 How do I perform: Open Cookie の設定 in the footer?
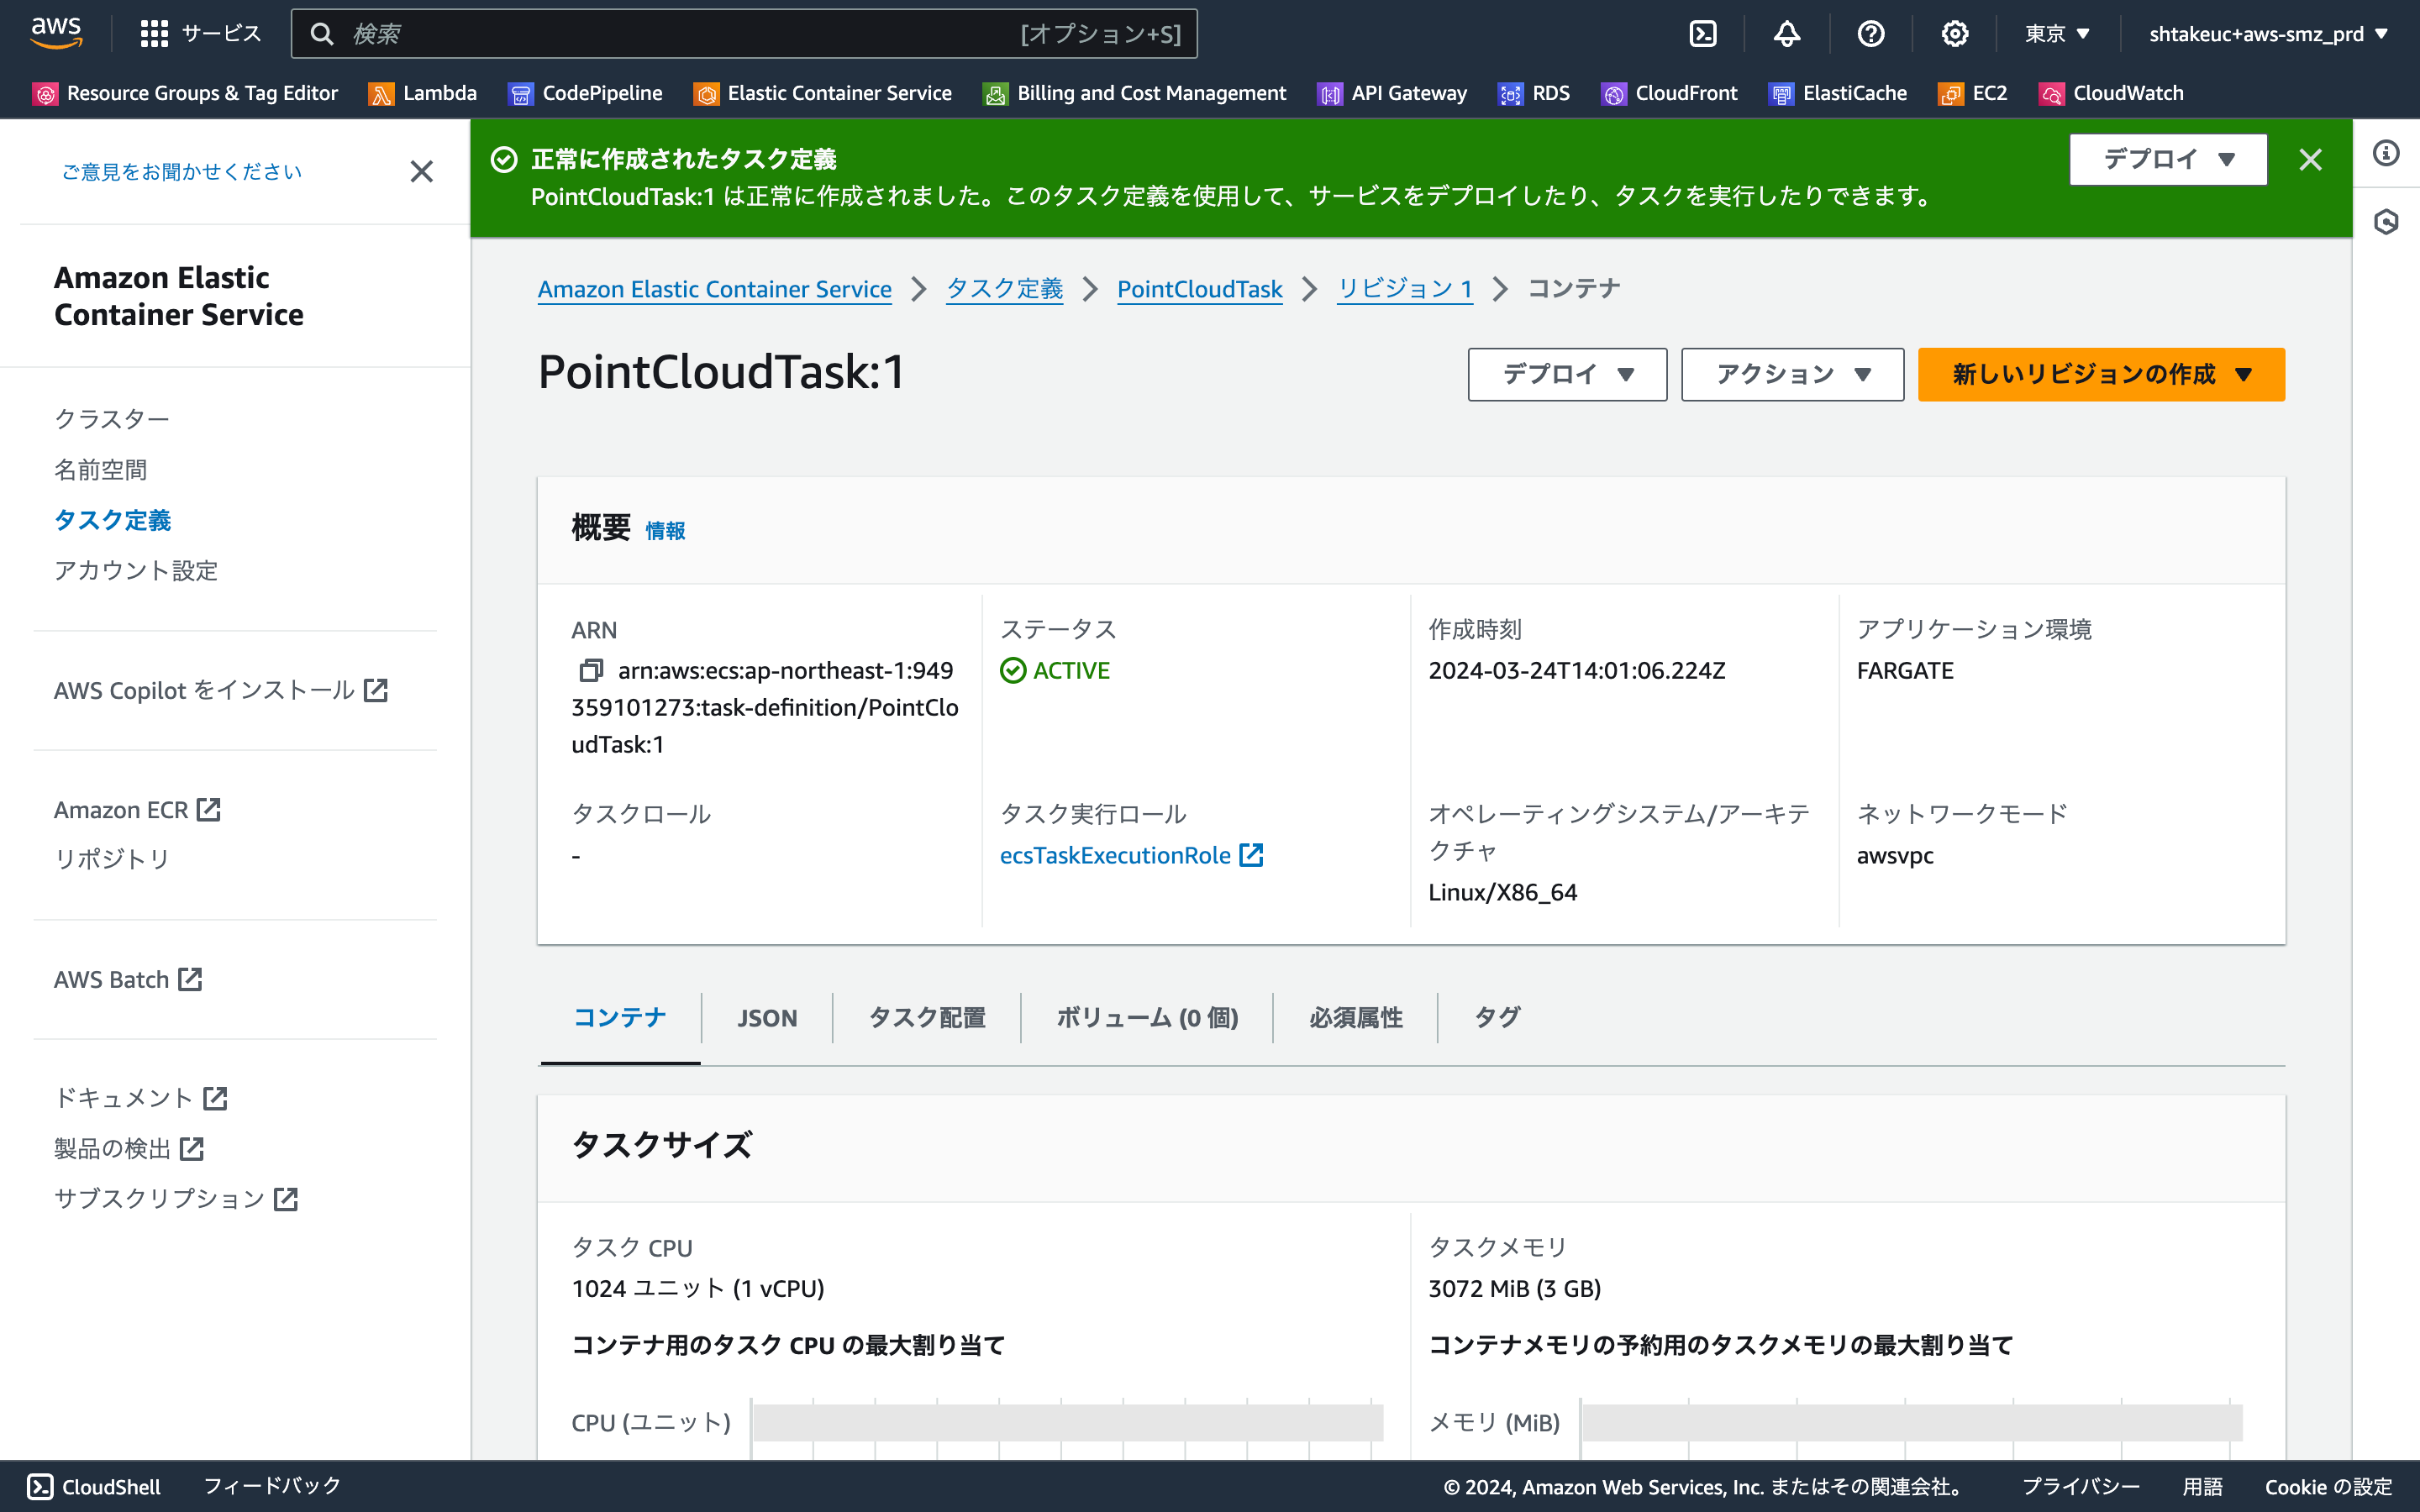pyautogui.click(x=2328, y=1486)
